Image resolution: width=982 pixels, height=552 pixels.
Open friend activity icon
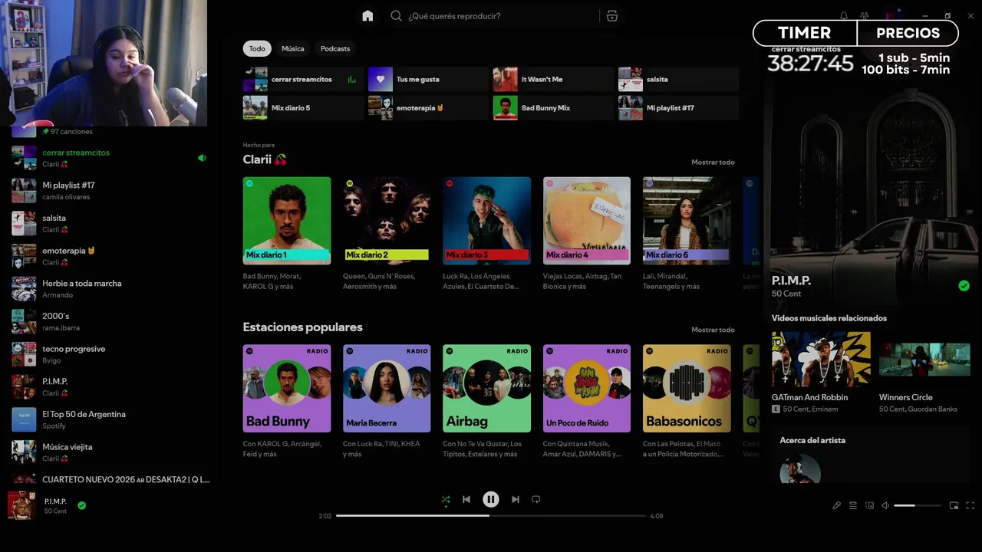[x=865, y=16]
